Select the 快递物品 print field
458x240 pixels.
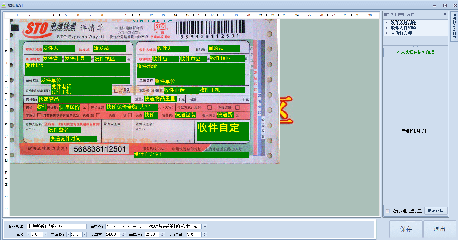click(84, 99)
